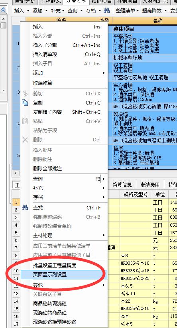Switch to the 措施项目 tab
Image resolution: width=177 pixels, height=328 pixels.
tap(102, 2)
